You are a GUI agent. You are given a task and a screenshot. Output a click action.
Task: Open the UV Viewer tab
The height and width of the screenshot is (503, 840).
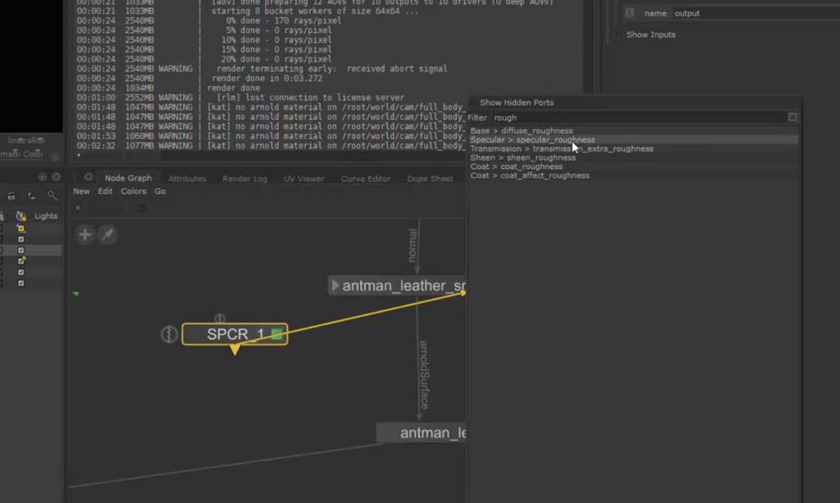(304, 179)
